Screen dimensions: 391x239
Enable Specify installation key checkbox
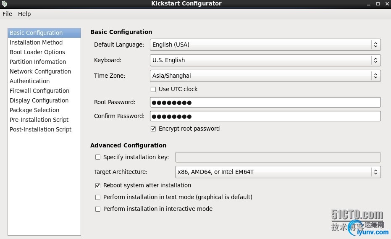coord(98,157)
